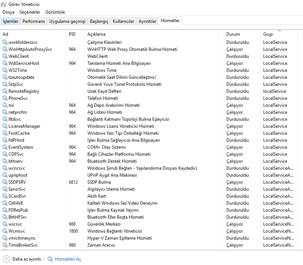Click the Task Manager title bar icon
Viewport: 303px width, 265px height.
[4, 4]
